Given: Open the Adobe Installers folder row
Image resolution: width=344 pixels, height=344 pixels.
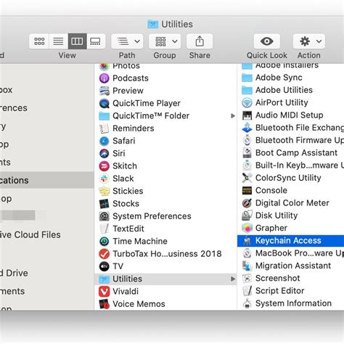Looking at the screenshot, I should [290, 66].
